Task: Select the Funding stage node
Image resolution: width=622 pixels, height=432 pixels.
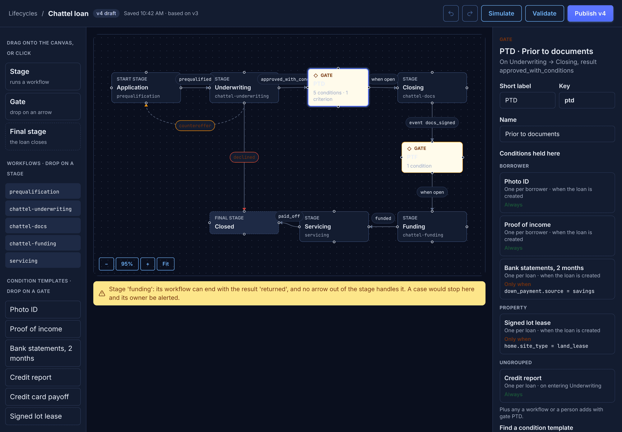Action: click(x=432, y=226)
